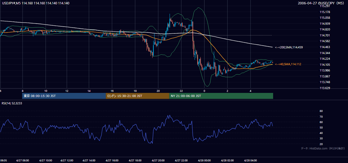Click RSI axis level 40

click(321, 133)
